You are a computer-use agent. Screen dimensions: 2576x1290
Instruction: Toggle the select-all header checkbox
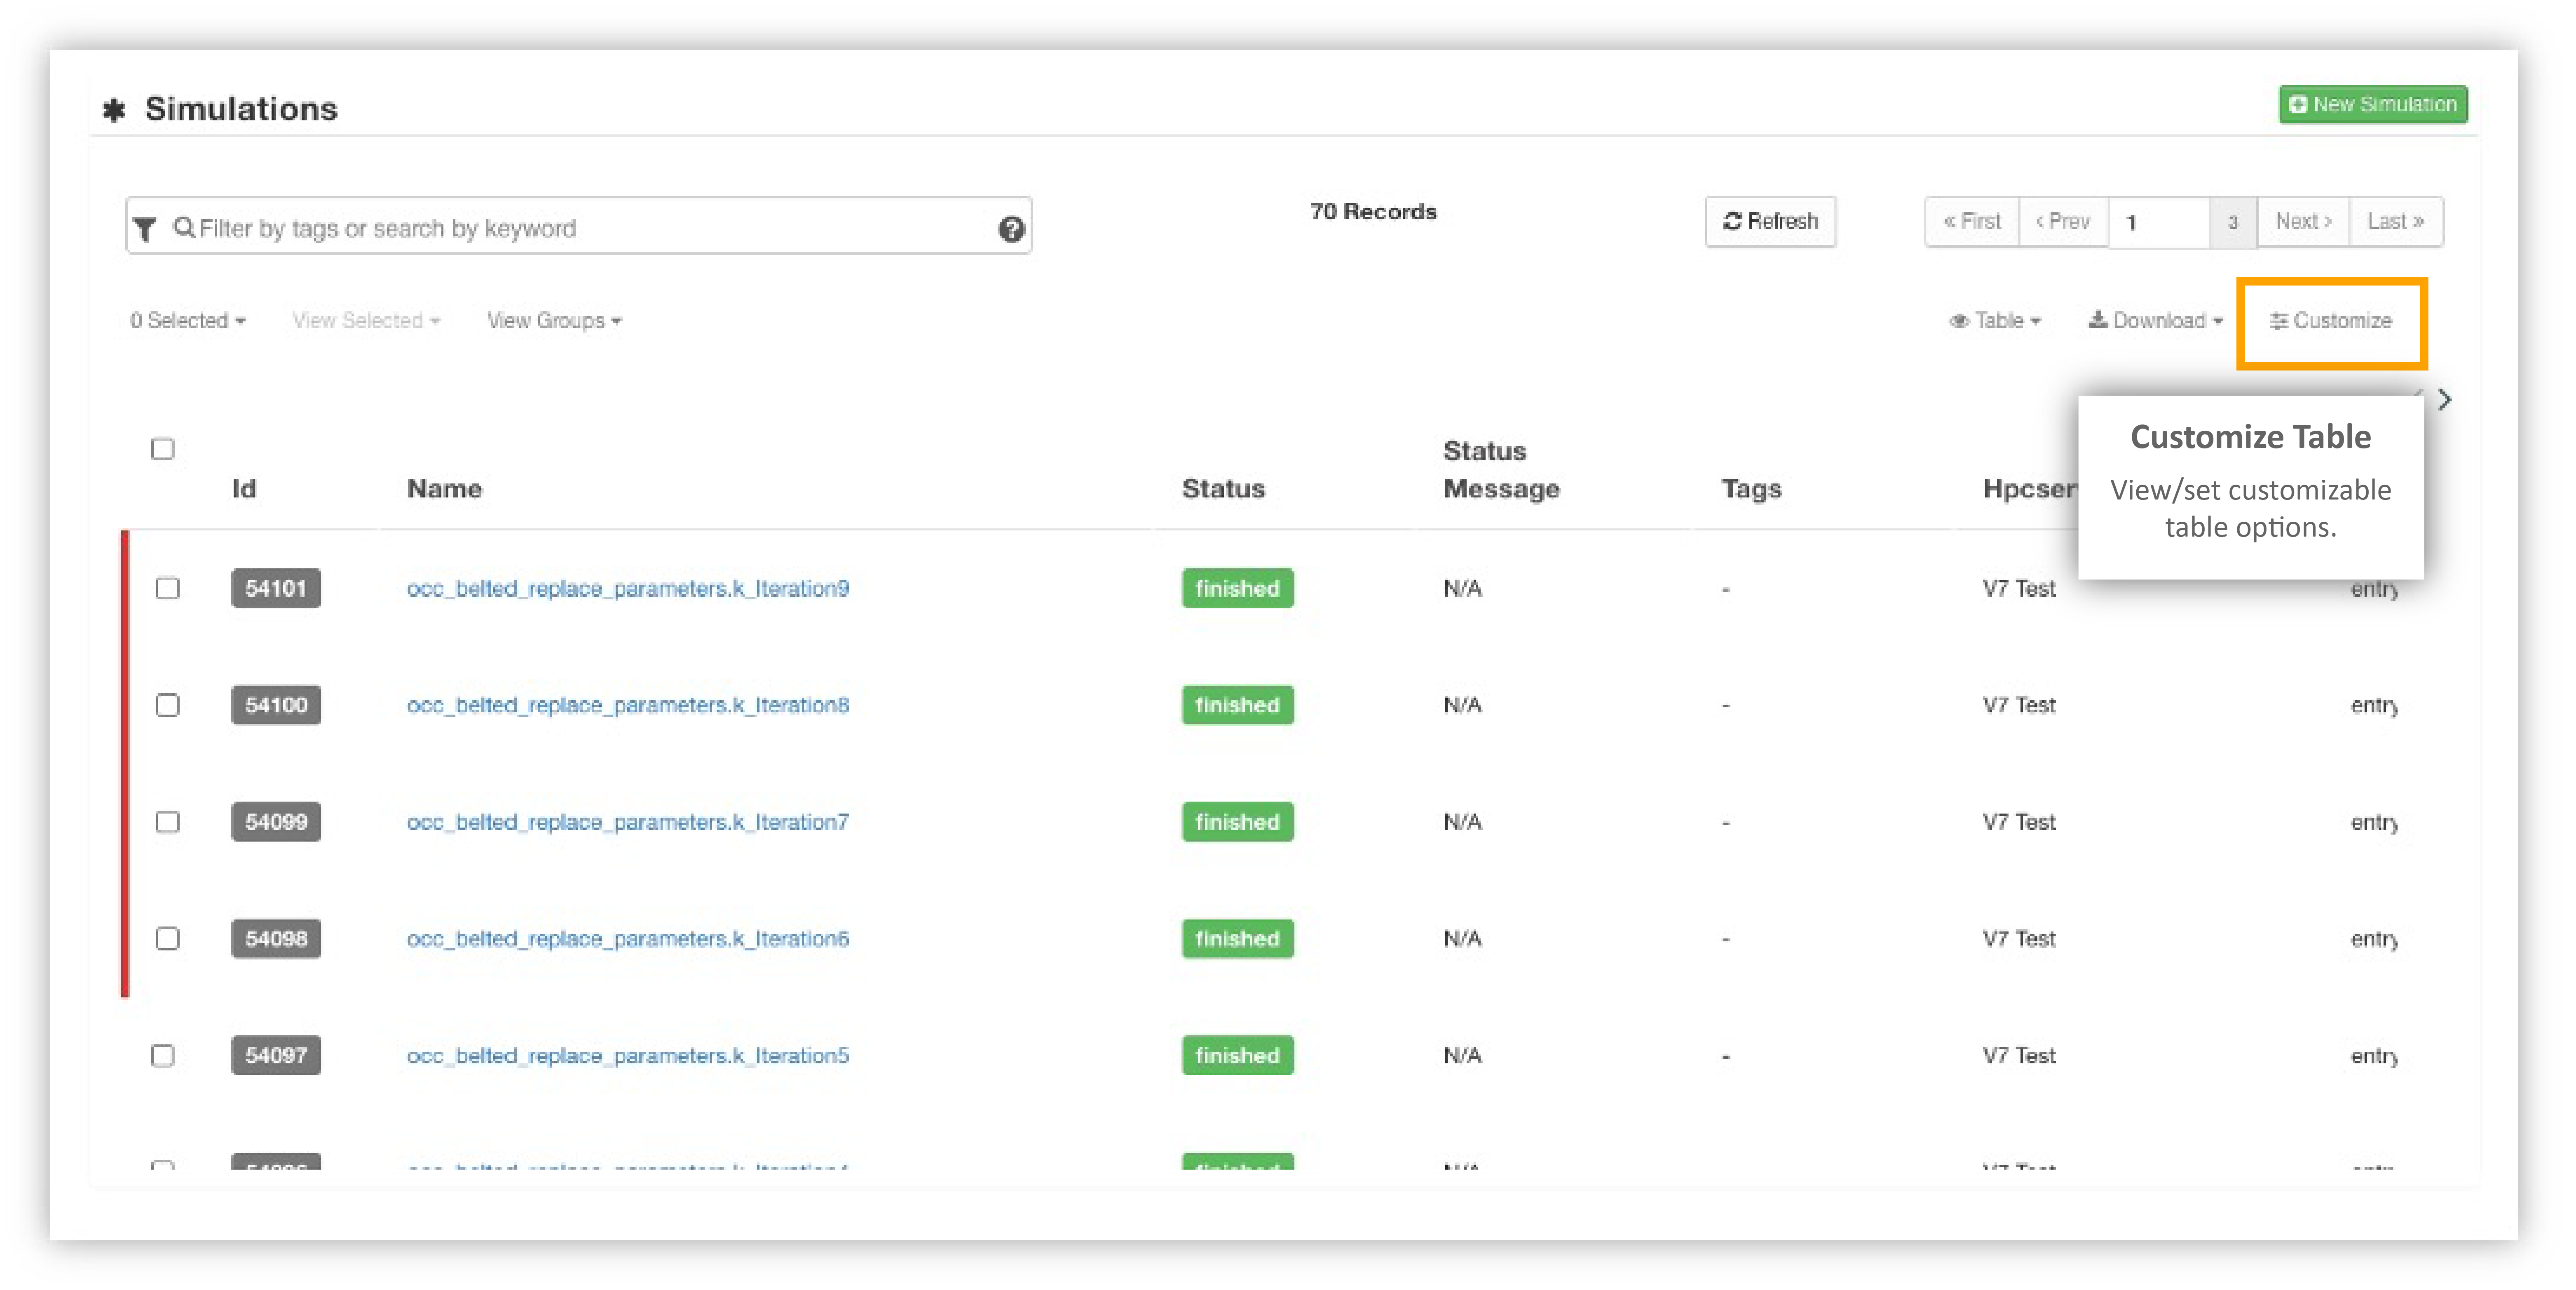pyautogui.click(x=163, y=449)
